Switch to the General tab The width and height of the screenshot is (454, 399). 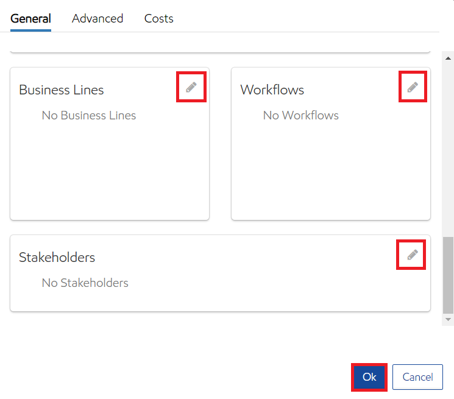click(30, 18)
